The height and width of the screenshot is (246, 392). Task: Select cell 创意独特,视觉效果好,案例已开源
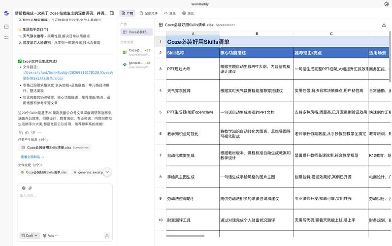pos(331,177)
